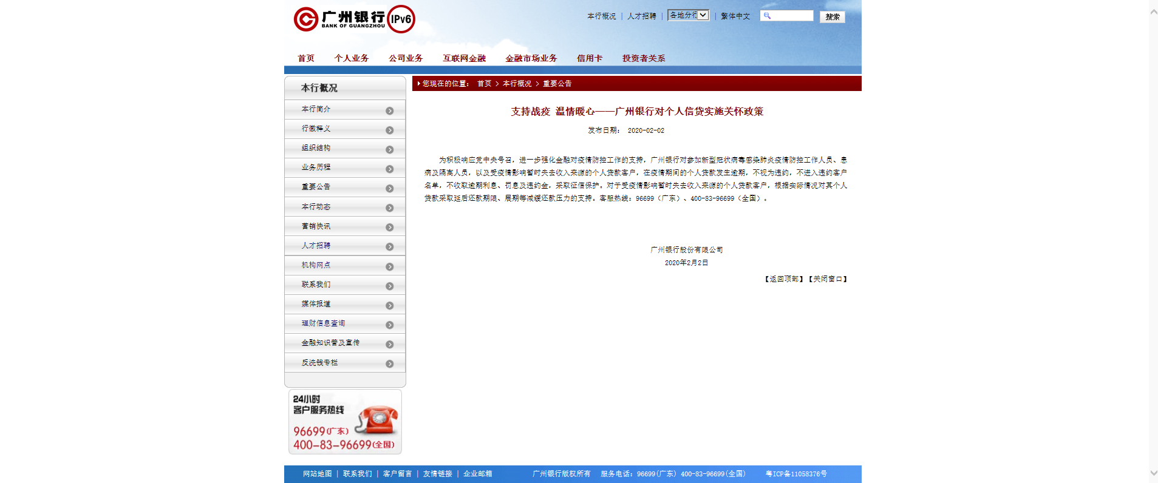Click the arrow icon beside 反洗钱专栏
This screenshot has height=483, width=1158.
390,364
